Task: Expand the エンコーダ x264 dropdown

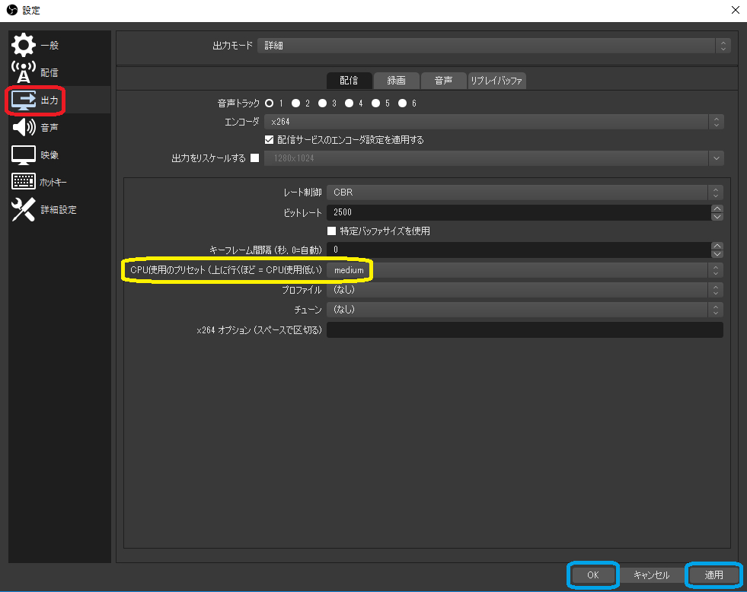Action: pos(493,122)
